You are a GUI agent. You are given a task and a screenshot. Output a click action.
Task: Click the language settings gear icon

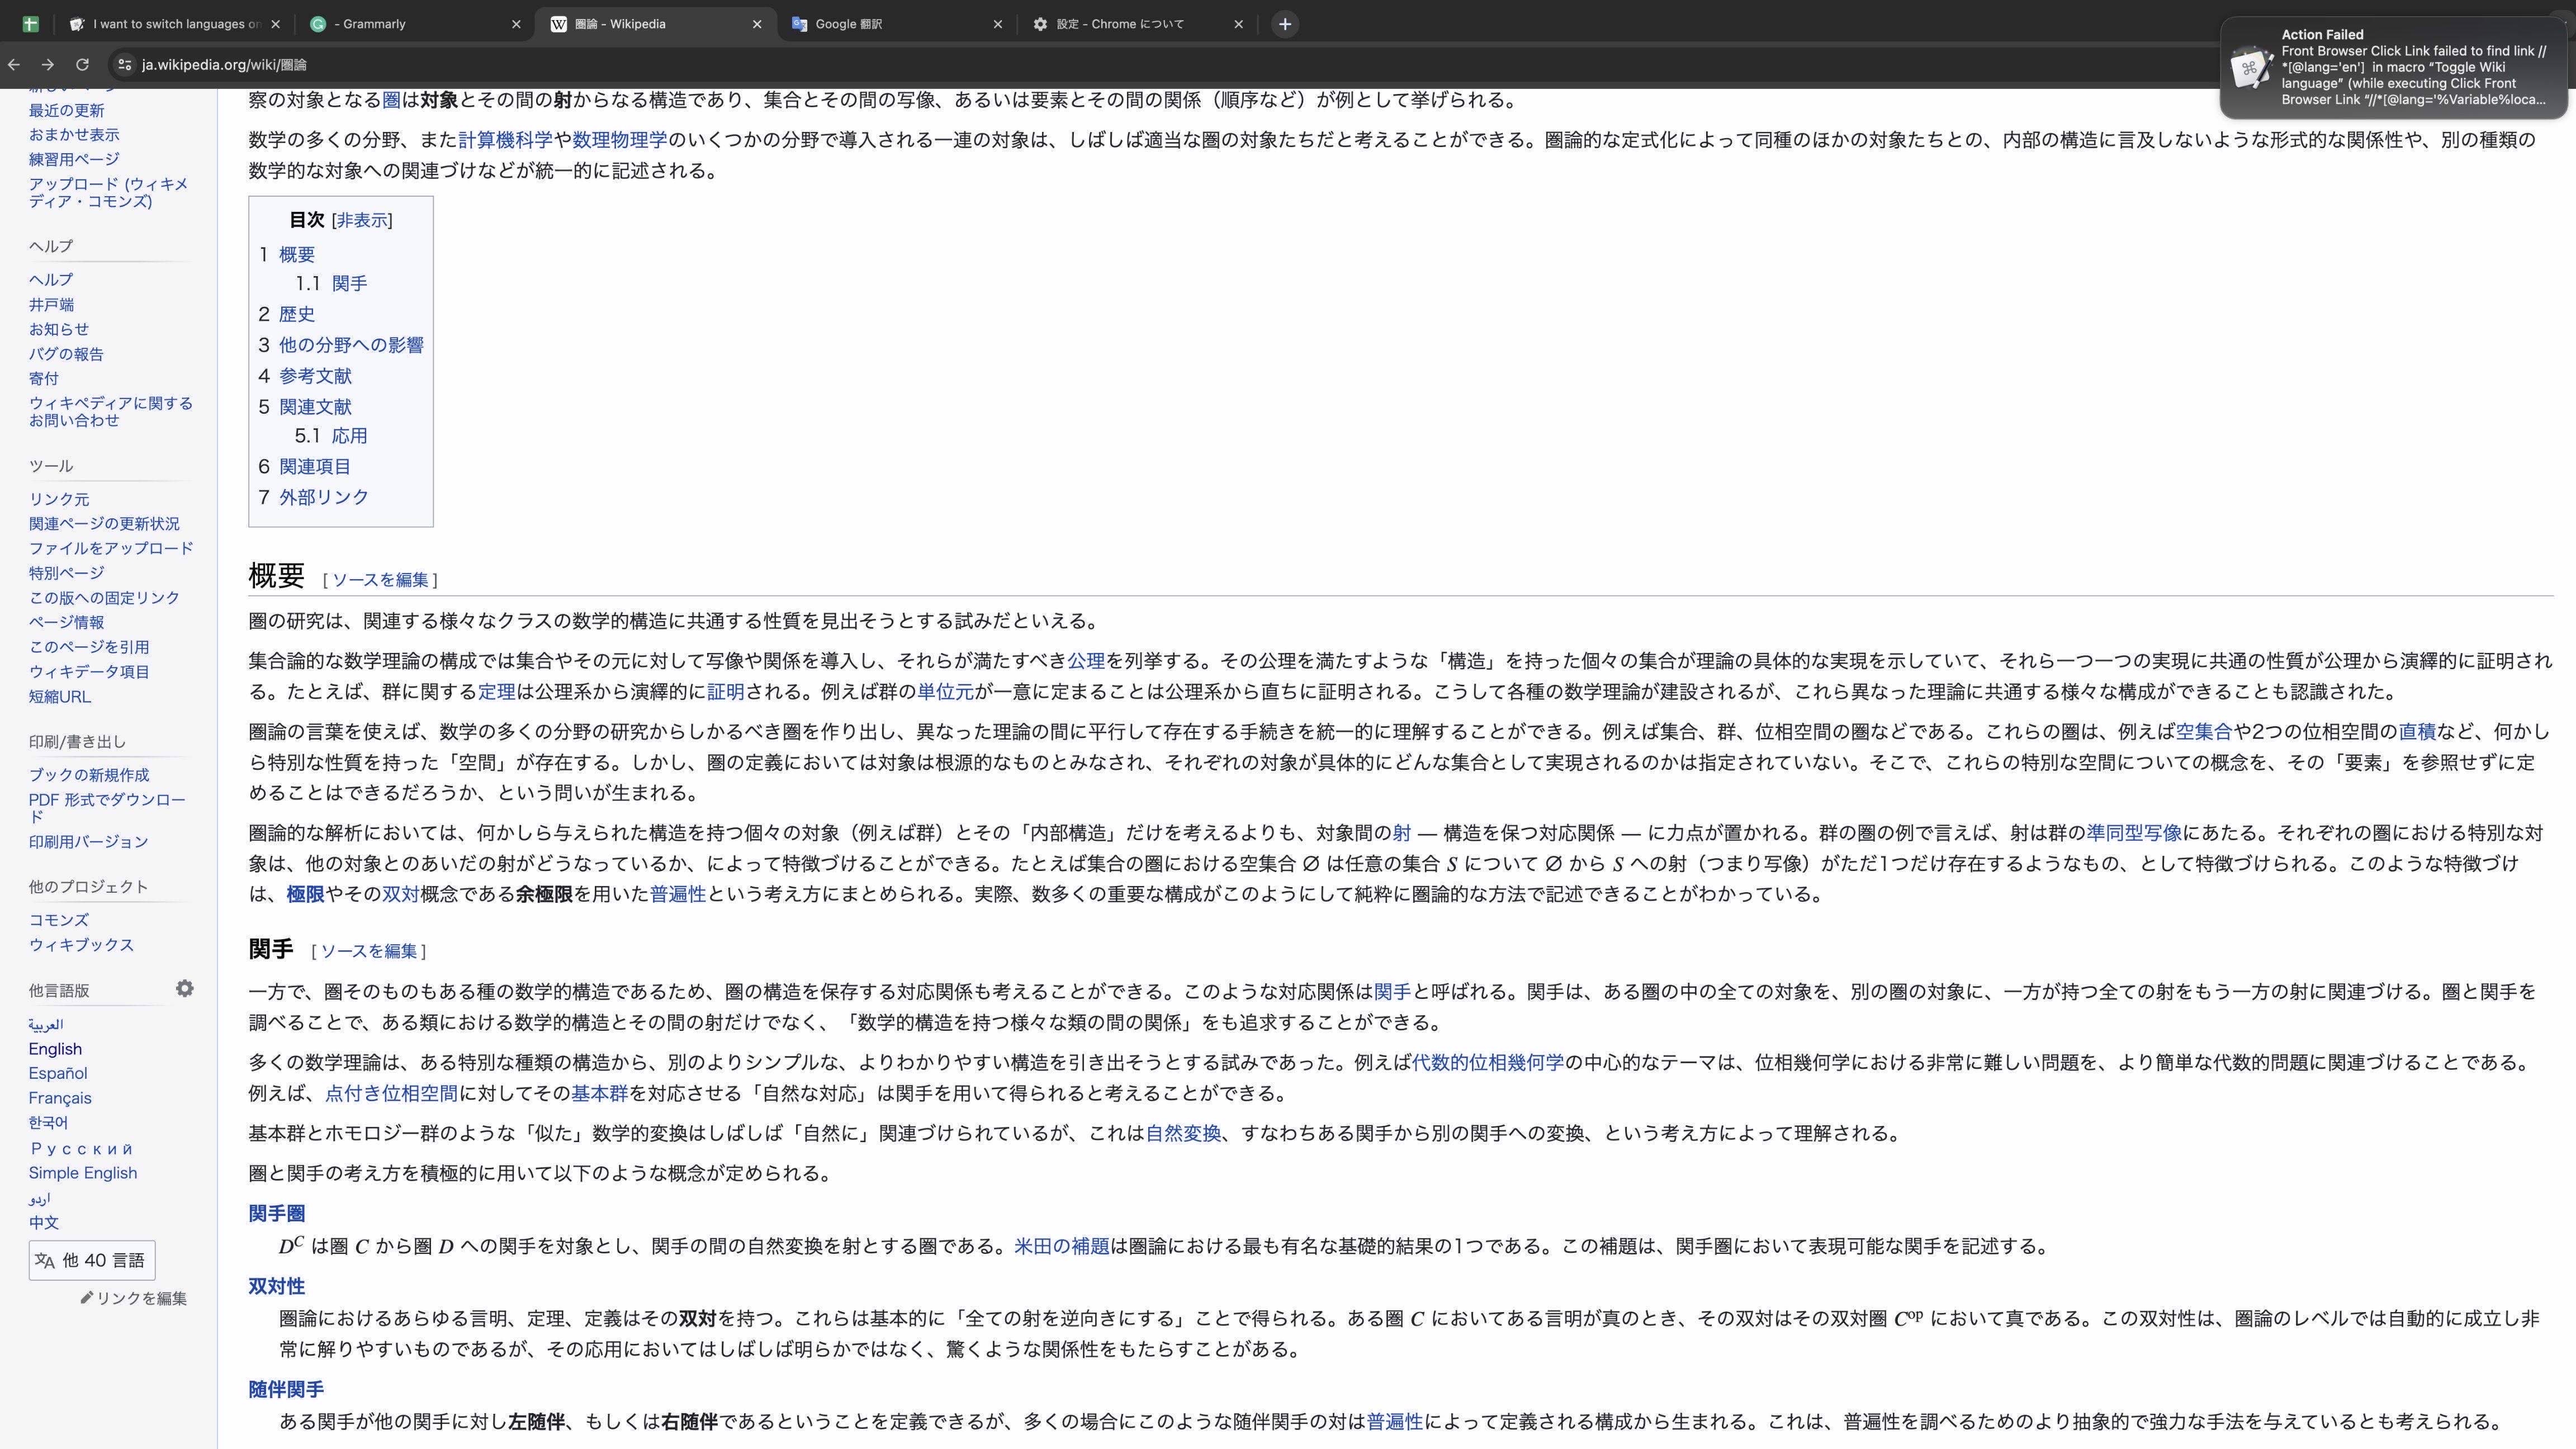[185, 988]
